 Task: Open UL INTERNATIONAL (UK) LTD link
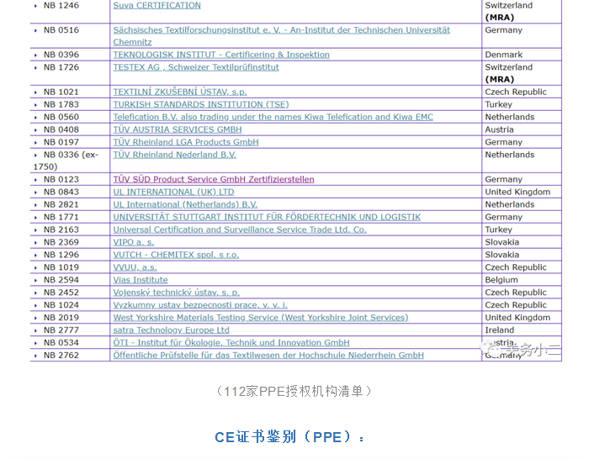[173, 193]
